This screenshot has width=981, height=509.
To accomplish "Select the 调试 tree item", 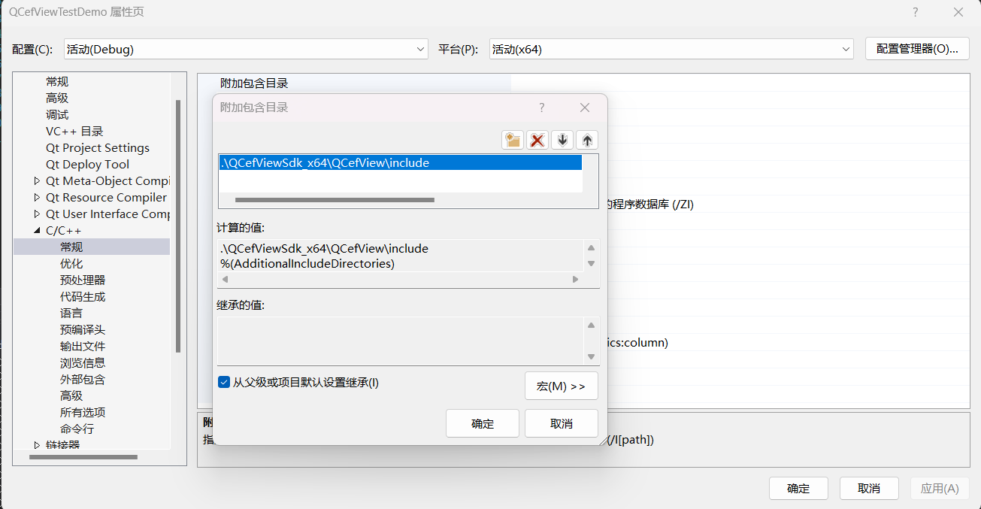I will pos(57,114).
